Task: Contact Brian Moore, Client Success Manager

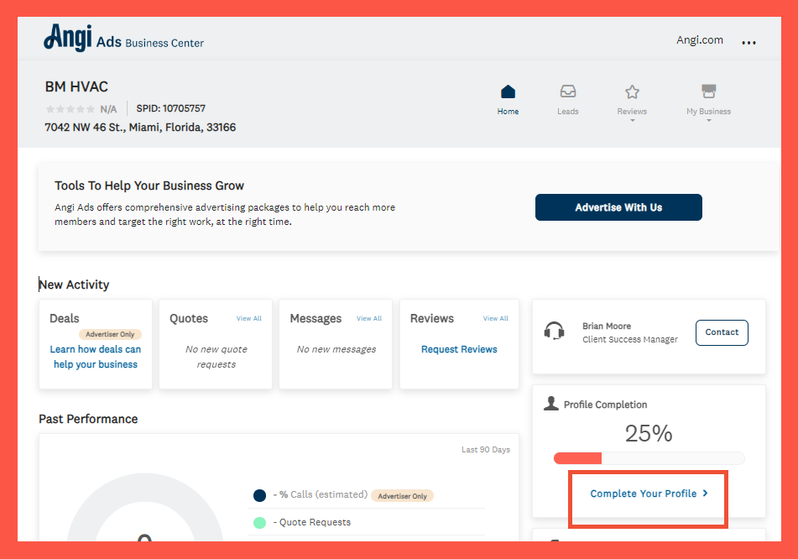Action: point(722,332)
